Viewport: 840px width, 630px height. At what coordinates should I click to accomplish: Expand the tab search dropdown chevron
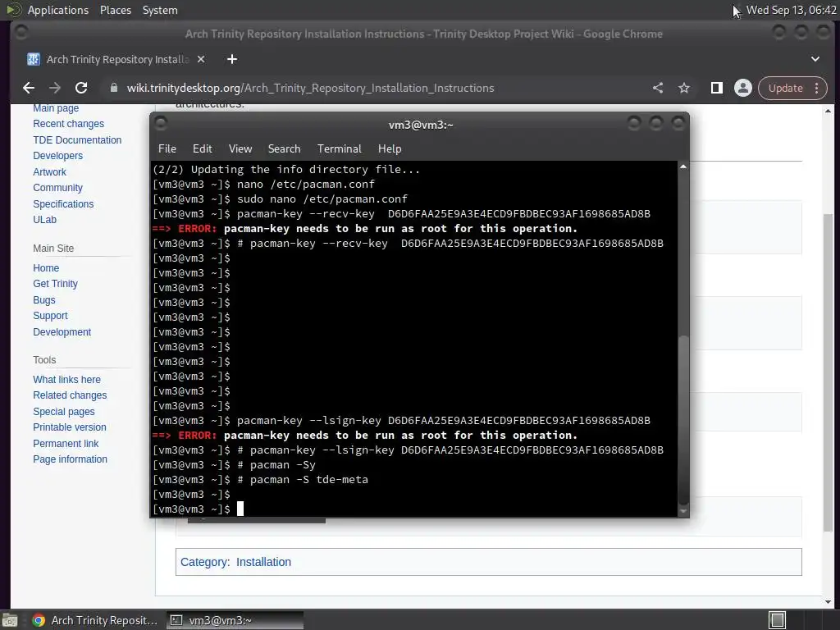(815, 59)
